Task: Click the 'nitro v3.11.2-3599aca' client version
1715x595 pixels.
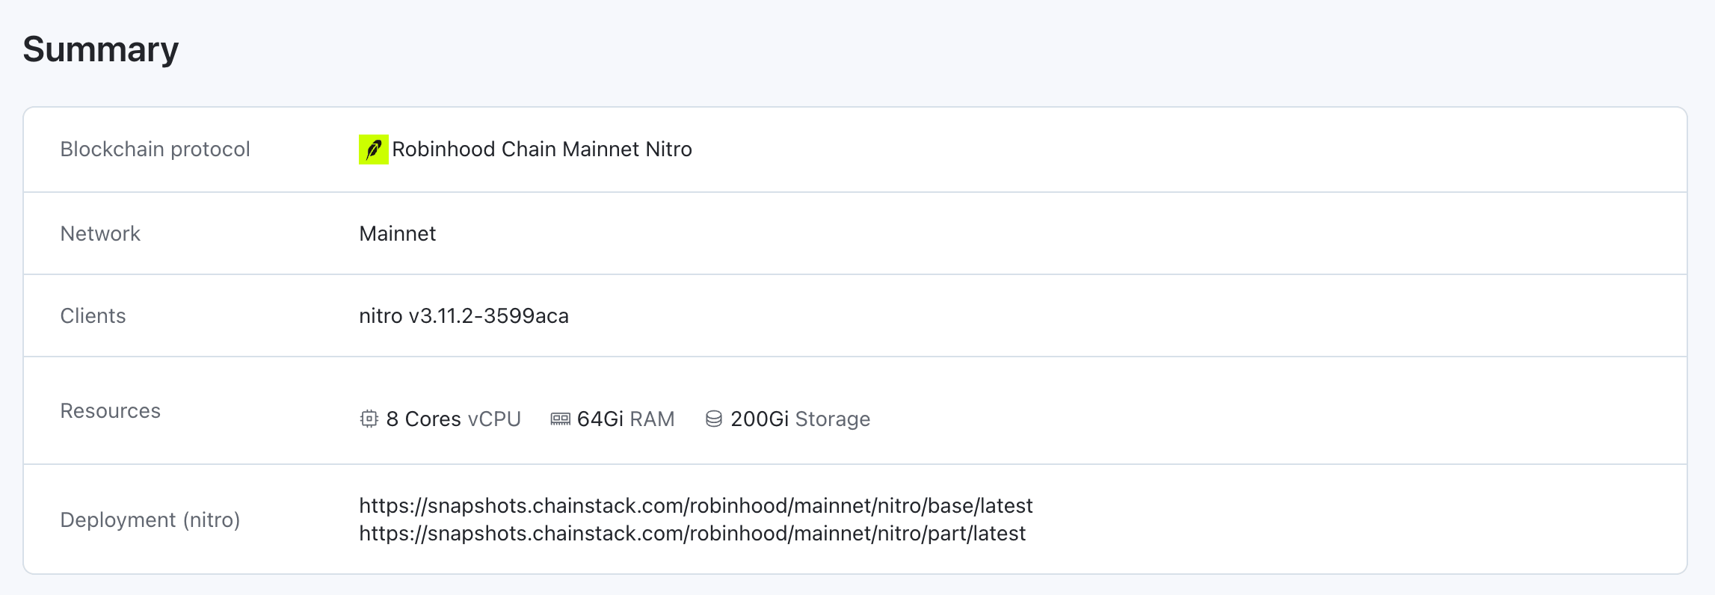Action: [464, 316]
